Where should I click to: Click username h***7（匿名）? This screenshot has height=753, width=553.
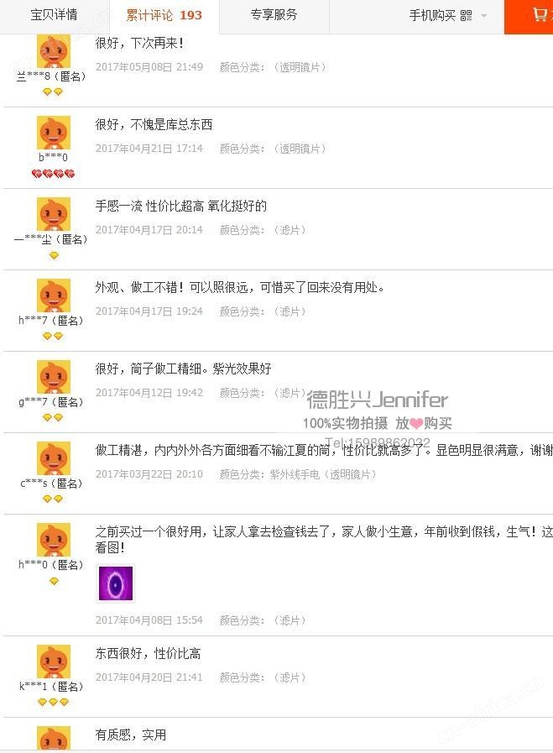[x=51, y=321]
